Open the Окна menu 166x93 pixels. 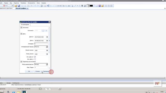(x=38, y=3)
